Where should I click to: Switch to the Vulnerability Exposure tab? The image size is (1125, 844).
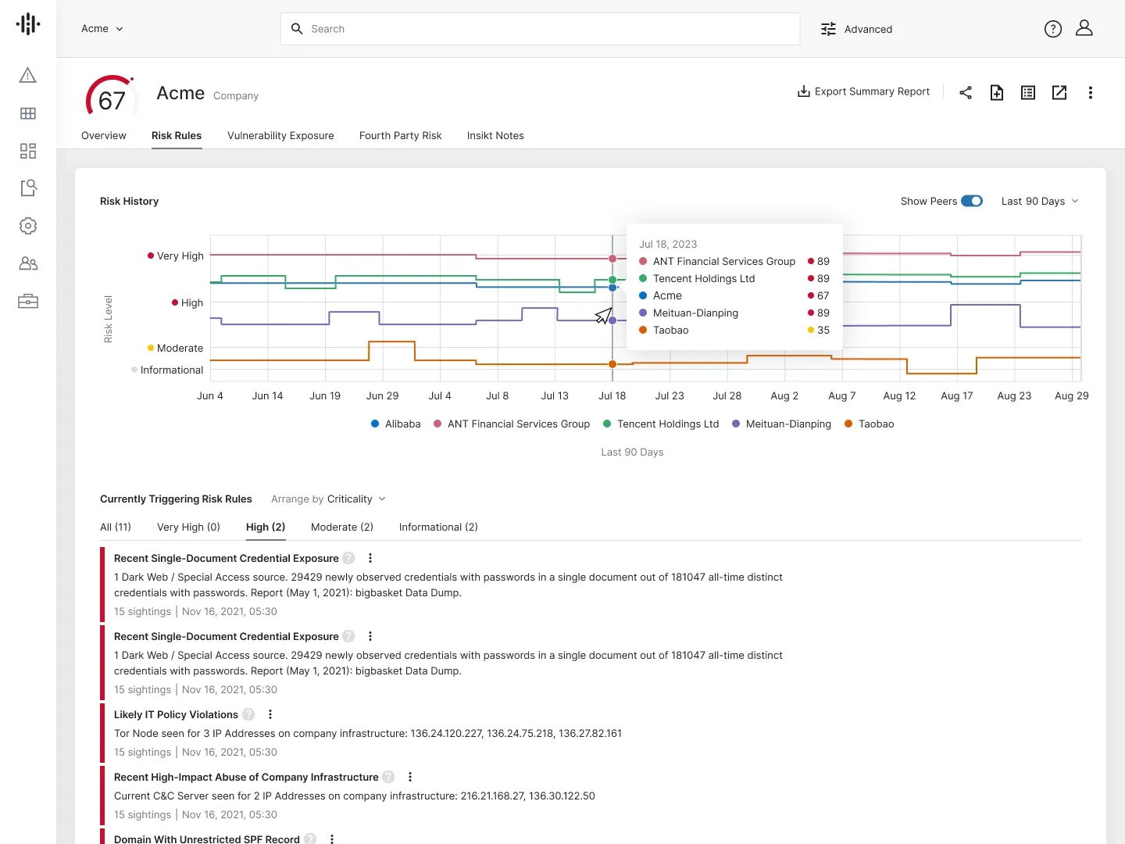(x=280, y=135)
